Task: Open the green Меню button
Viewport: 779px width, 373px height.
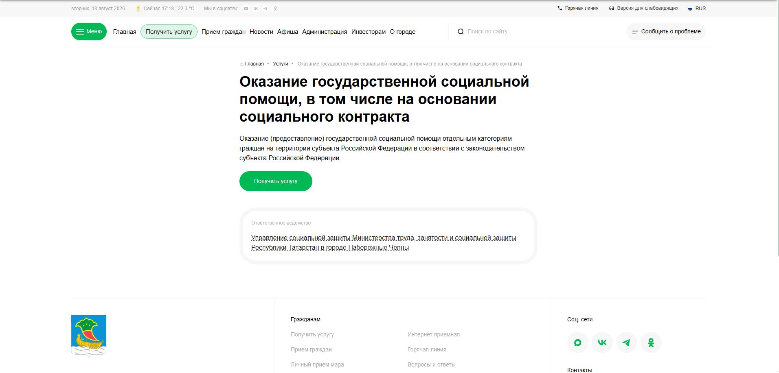Action: (89, 32)
